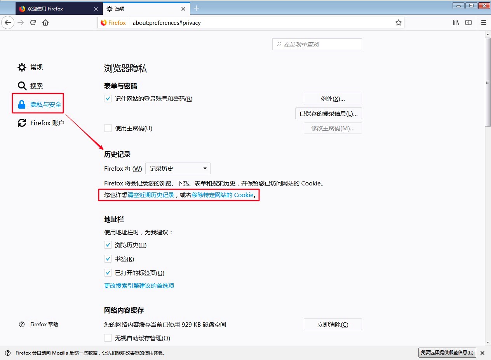Viewport: 491px width, 360px height.
Task: Dismiss the data notification bar with X
Action: coord(482,353)
